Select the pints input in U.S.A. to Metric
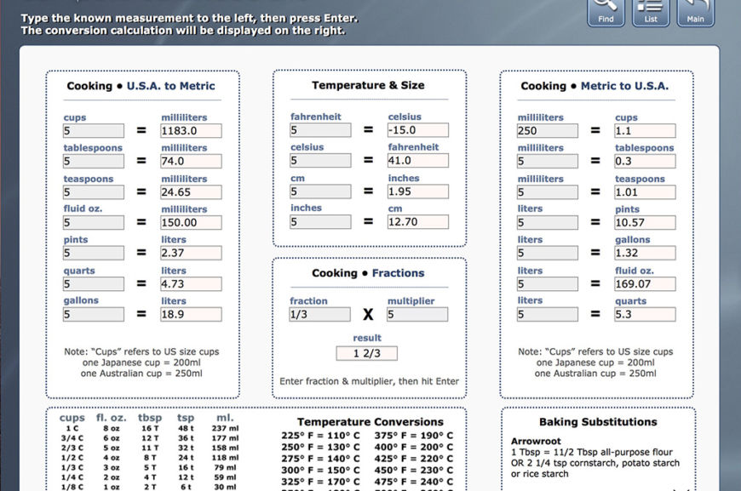Image resolution: width=741 pixels, height=491 pixels. (94, 253)
